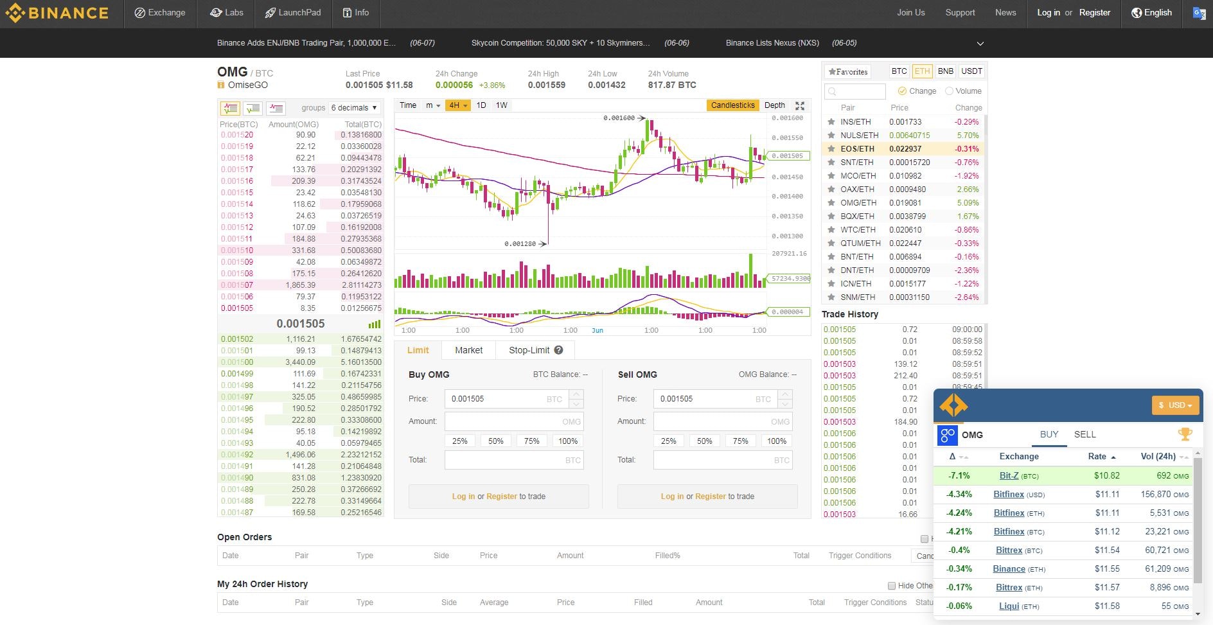Enable the Hide Other checkbox above order history
The width and height of the screenshot is (1213, 625).
(x=892, y=585)
